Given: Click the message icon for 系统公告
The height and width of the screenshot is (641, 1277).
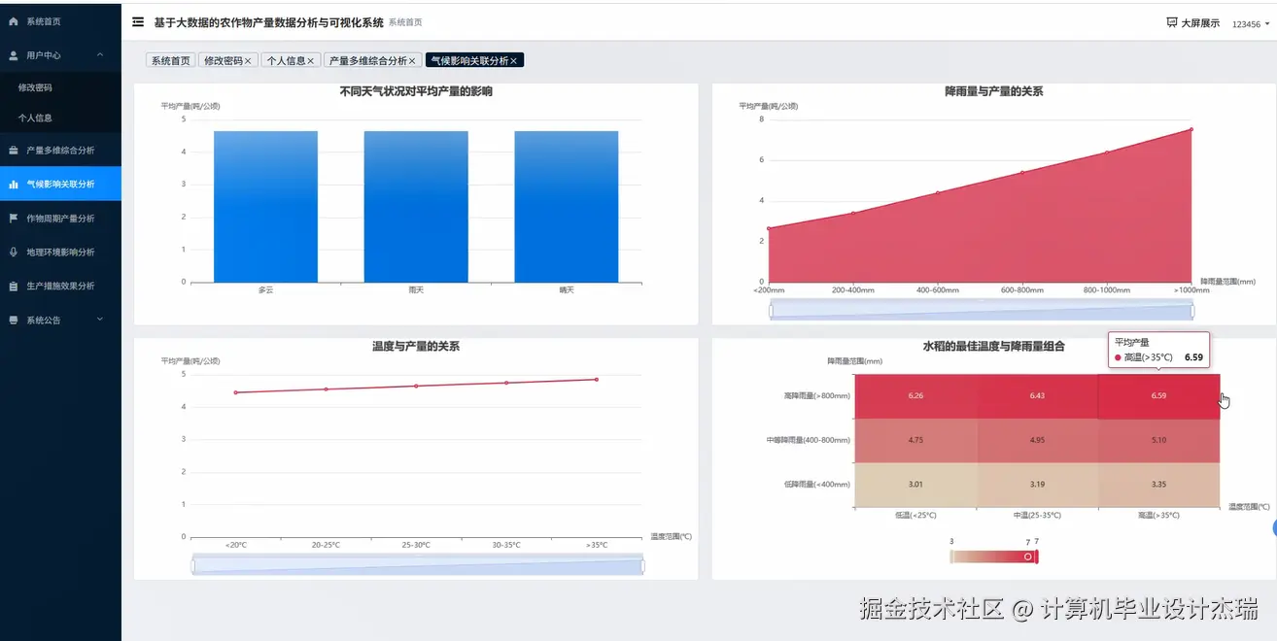Looking at the screenshot, I should pyautogui.click(x=14, y=320).
